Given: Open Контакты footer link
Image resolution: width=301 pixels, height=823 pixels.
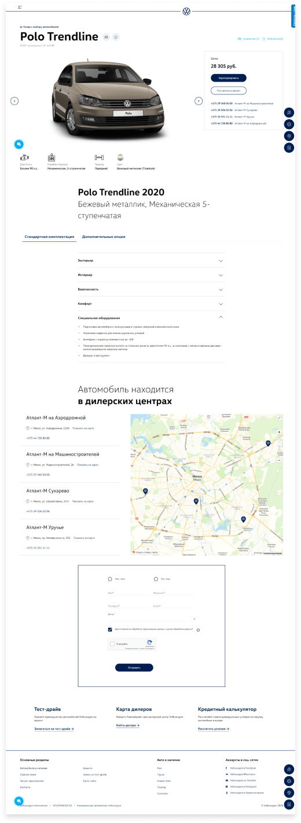Looking at the screenshot, I should (x=25, y=787).
